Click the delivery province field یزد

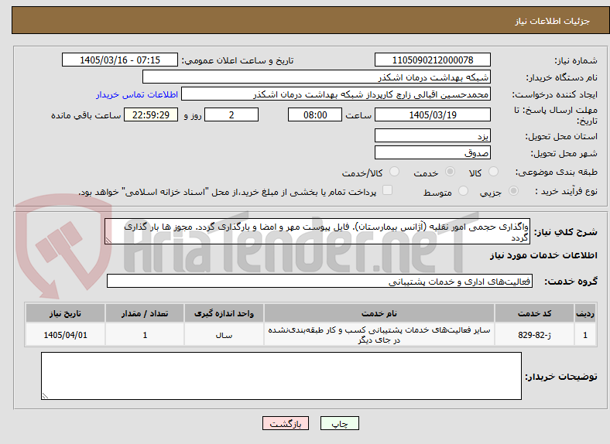433,135
